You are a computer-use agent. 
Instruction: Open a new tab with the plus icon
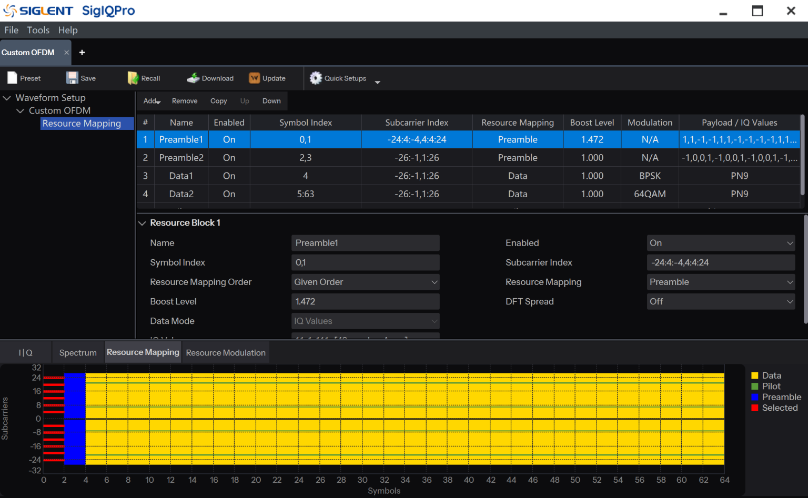coord(82,53)
